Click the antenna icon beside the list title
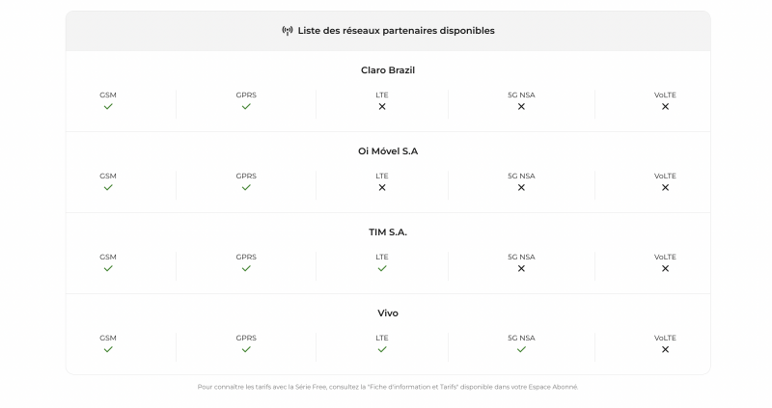 [x=287, y=31]
